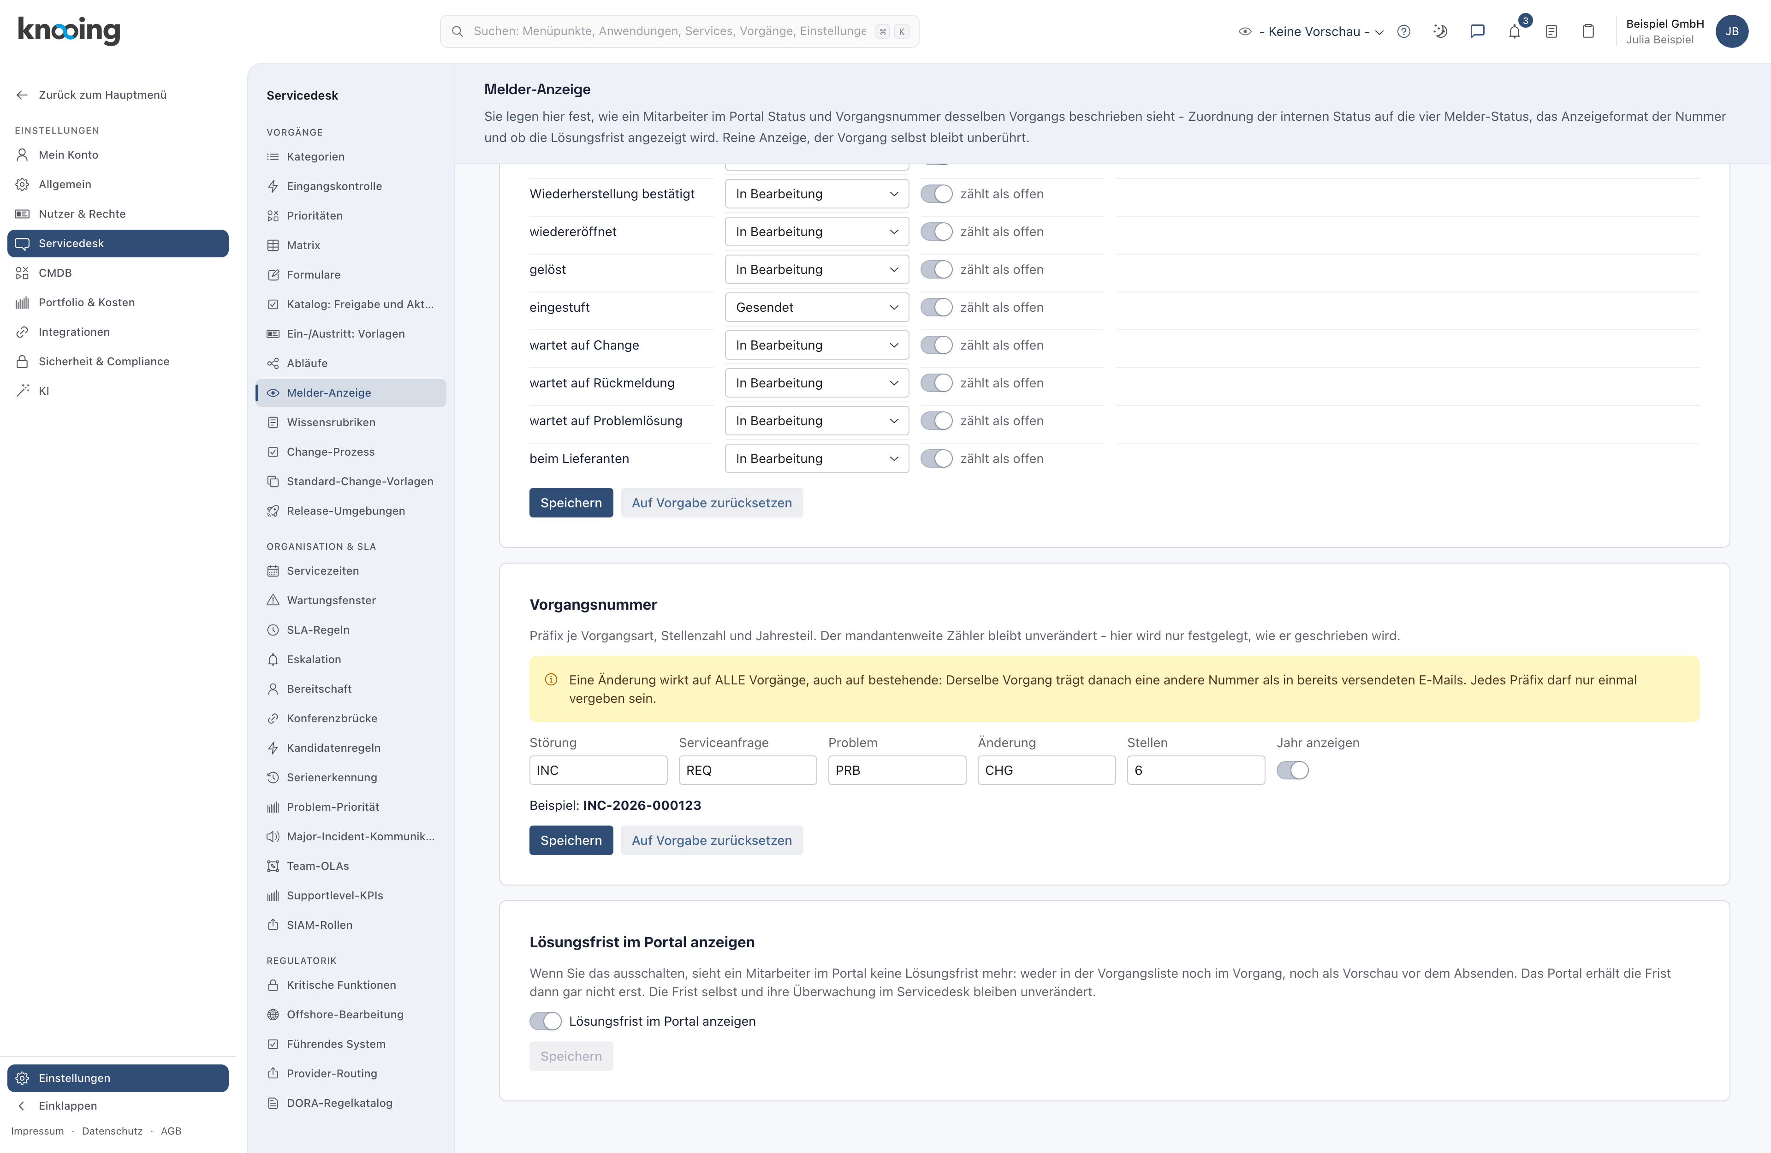
Task: Click the Sicherheit & Compliance lock icon
Action: pyautogui.click(x=22, y=361)
